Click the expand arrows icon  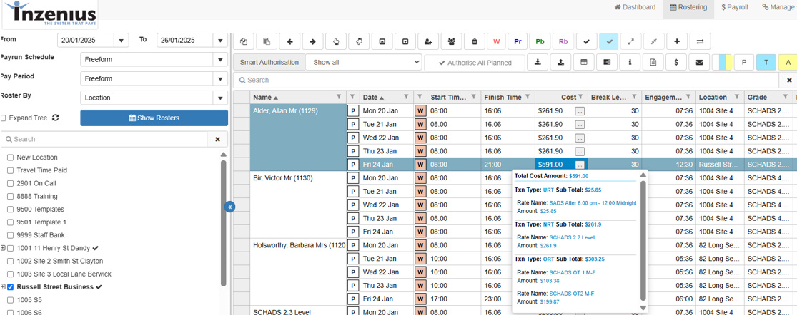click(x=632, y=41)
